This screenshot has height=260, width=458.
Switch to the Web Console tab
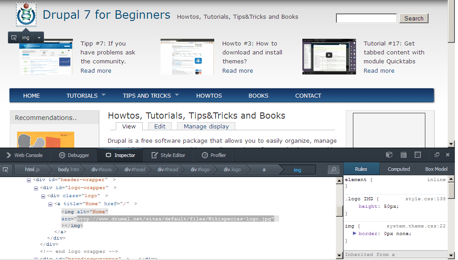[25, 155]
